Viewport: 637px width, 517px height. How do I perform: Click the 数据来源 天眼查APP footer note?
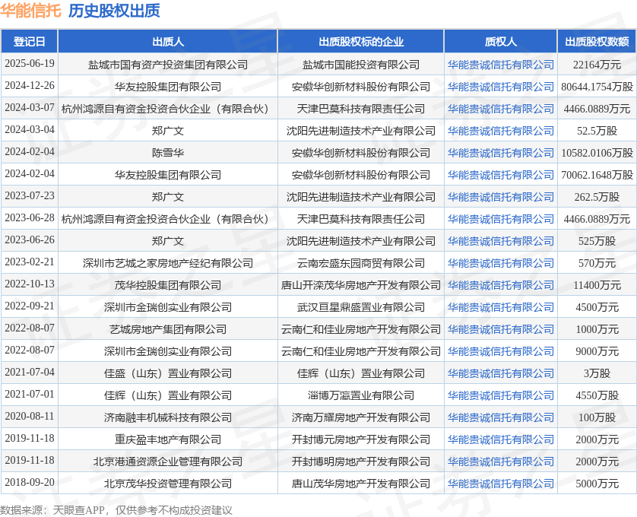pyautogui.click(x=116, y=509)
